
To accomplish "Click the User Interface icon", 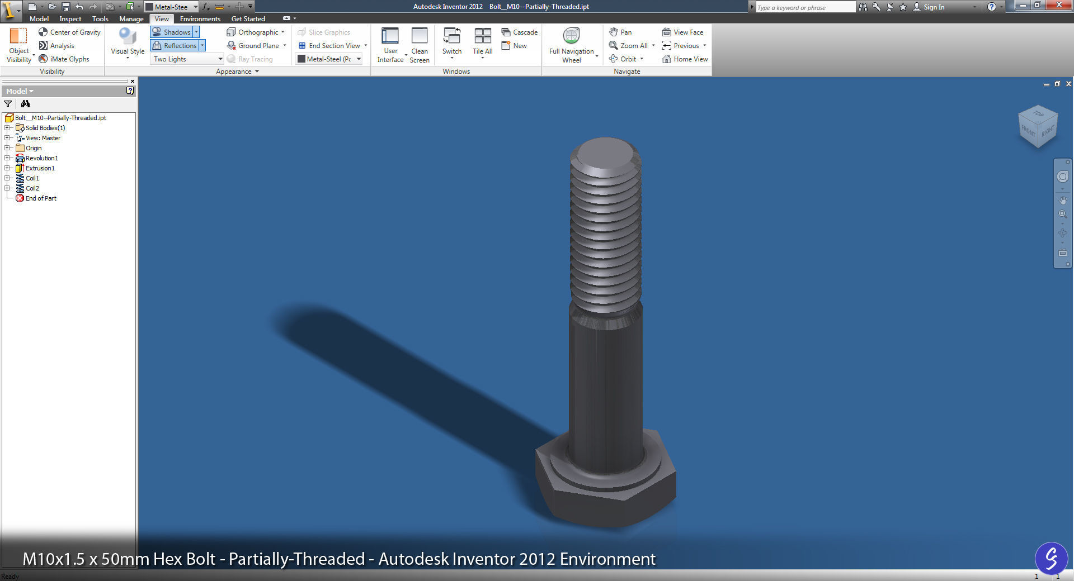I will [390, 36].
